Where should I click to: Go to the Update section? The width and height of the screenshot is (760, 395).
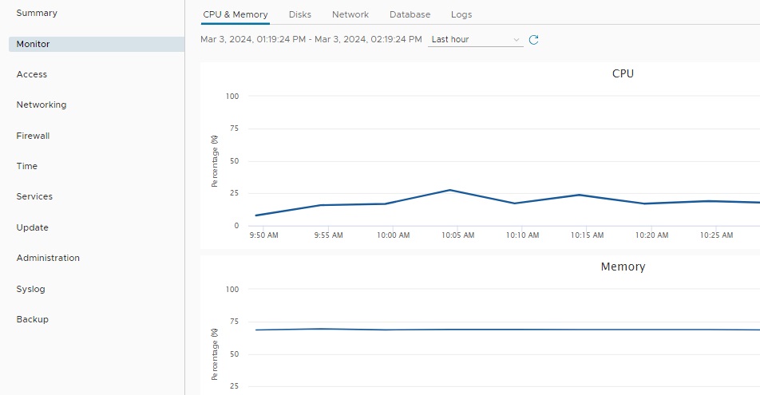click(x=33, y=227)
